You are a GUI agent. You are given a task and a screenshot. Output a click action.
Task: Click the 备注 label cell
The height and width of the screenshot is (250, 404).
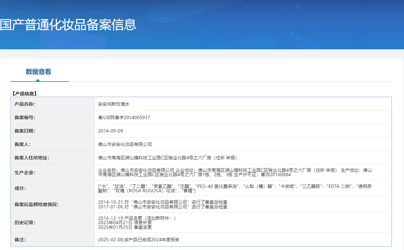(x=53, y=240)
